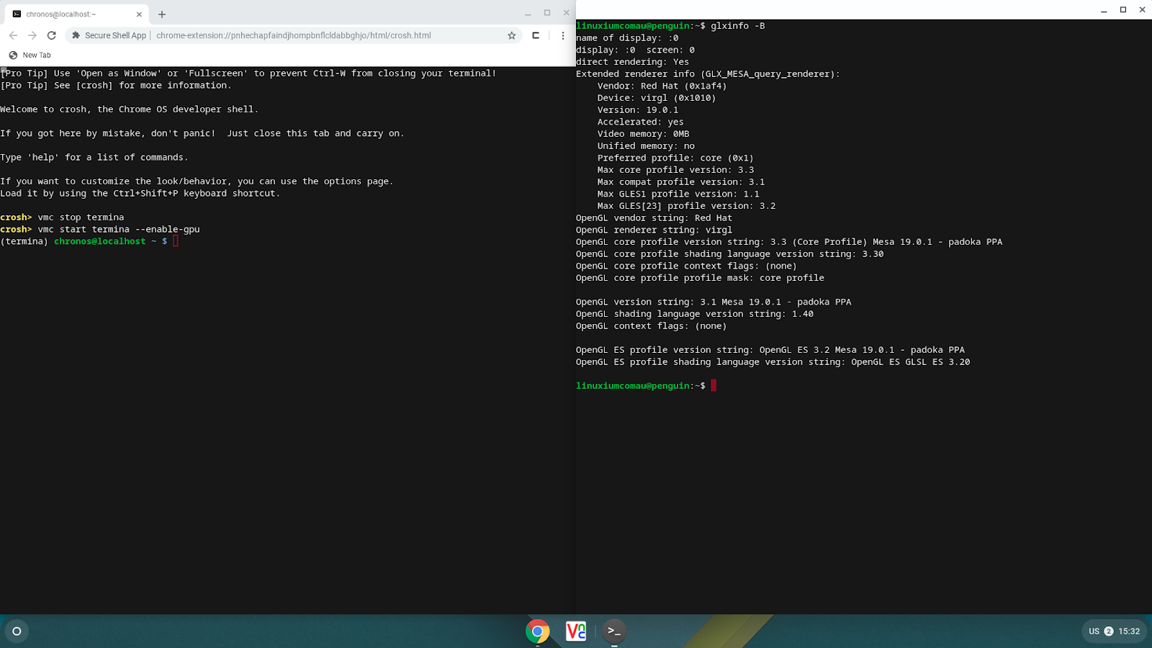This screenshot has width=1152, height=648.
Task: Click the back navigation arrow in Chrome
Action: click(x=13, y=35)
